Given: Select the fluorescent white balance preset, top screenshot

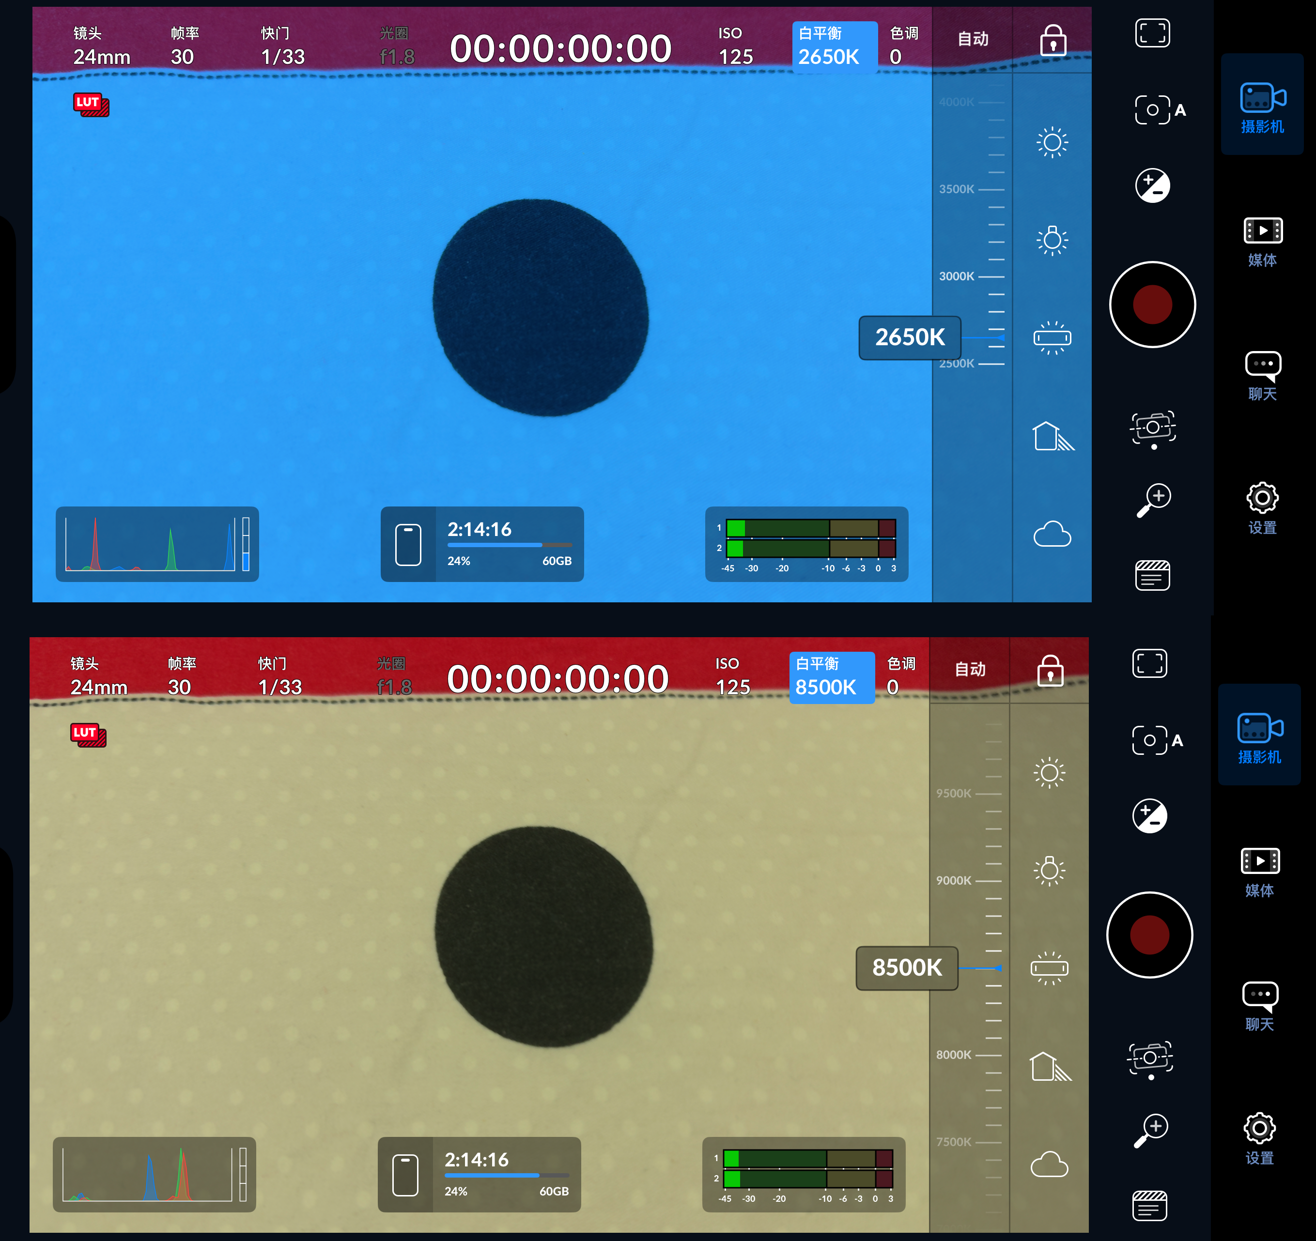Looking at the screenshot, I should (x=1052, y=338).
